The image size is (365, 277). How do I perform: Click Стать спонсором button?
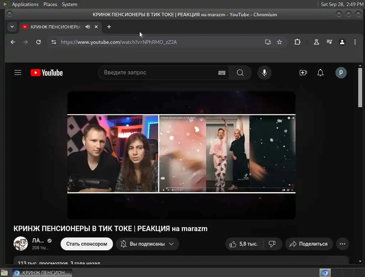[87, 244]
